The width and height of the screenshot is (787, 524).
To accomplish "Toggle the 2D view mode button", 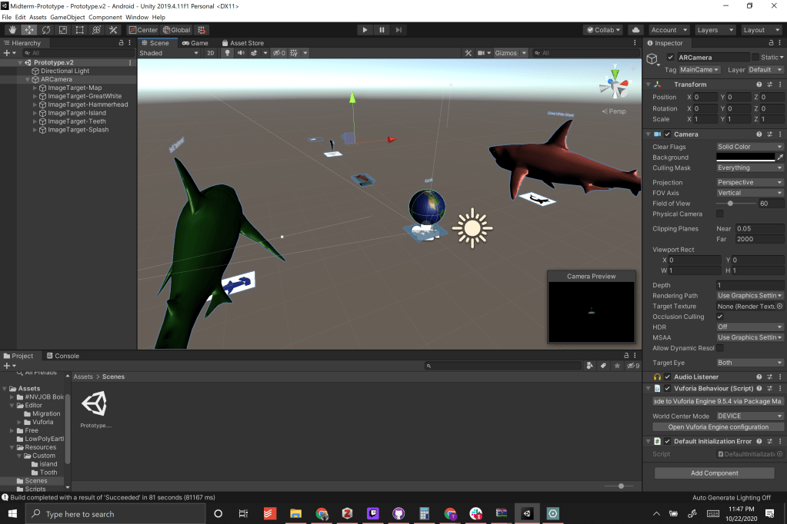I will coord(210,53).
